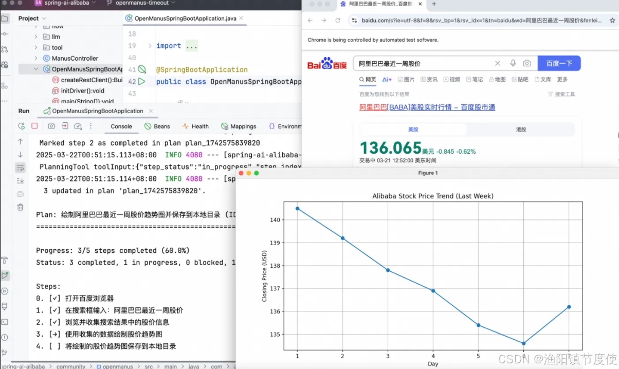Rerun OpenManusSpringBootApplication in Run toolbar
Screen dimensions: 619x369
[21, 126]
